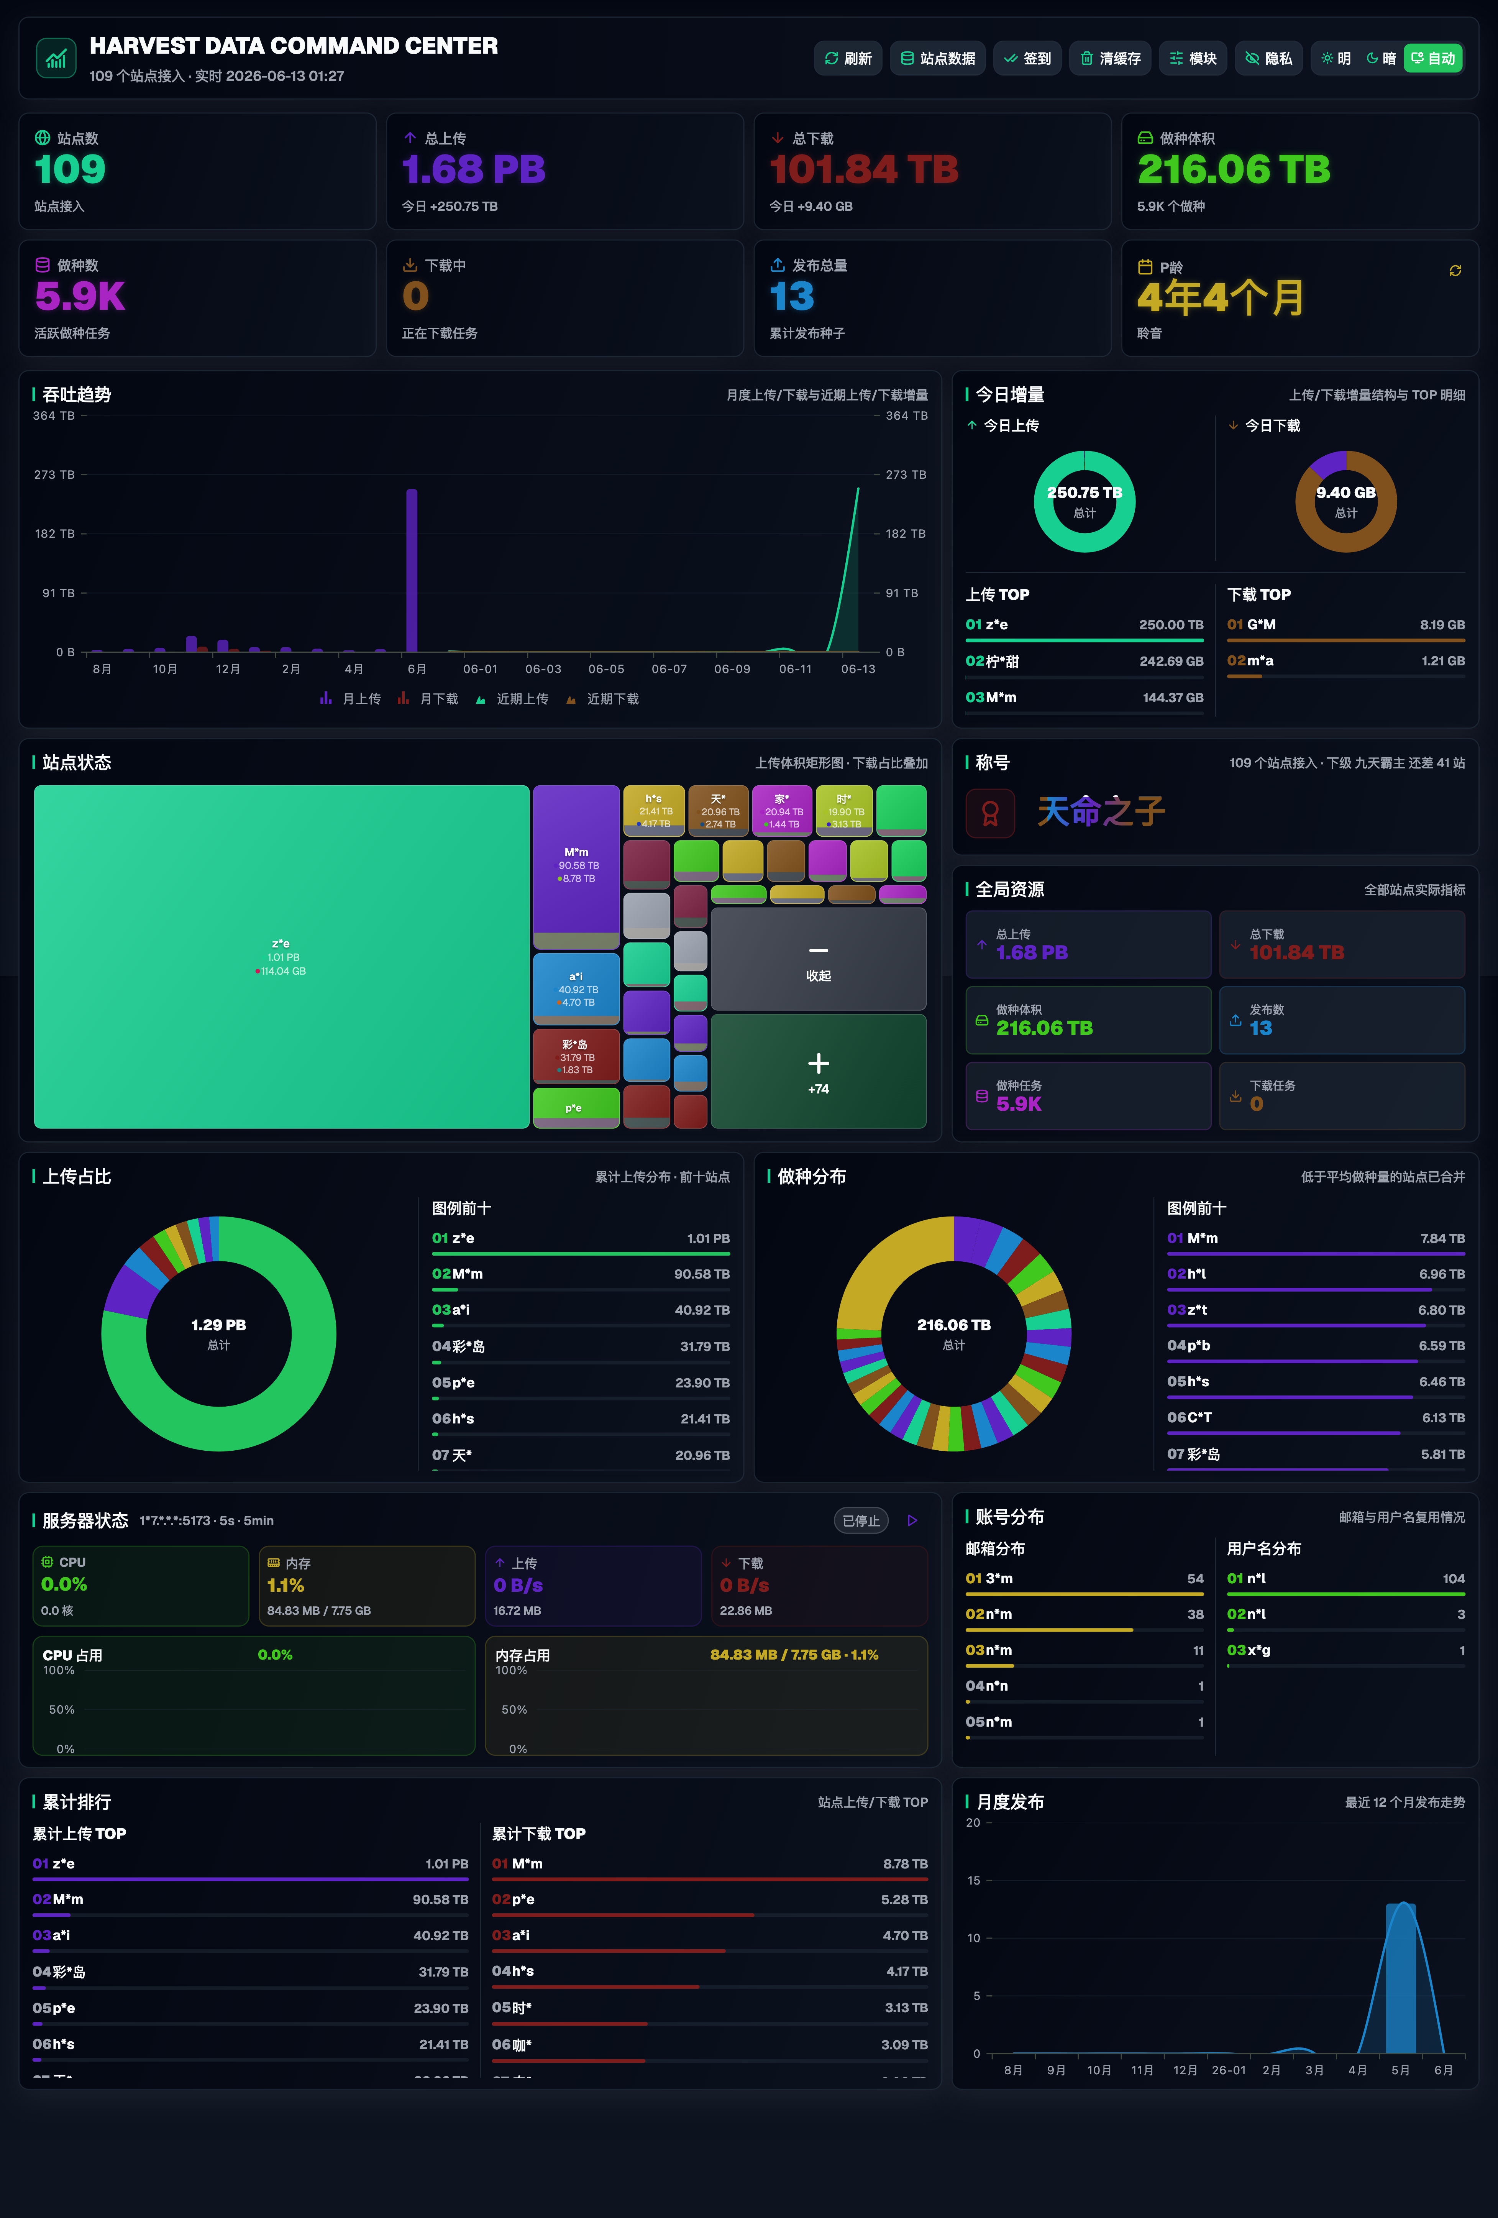
Task: Open 清缓存 trash button
Action: coord(1111,58)
